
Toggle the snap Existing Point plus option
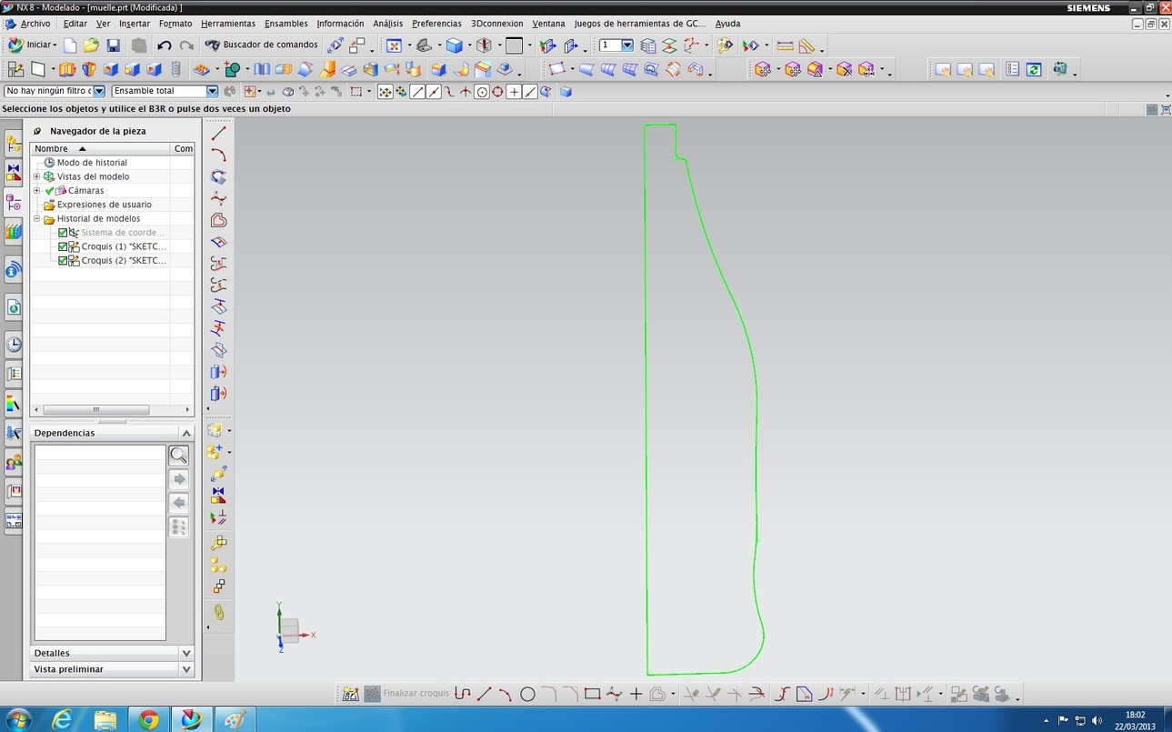[x=514, y=92]
